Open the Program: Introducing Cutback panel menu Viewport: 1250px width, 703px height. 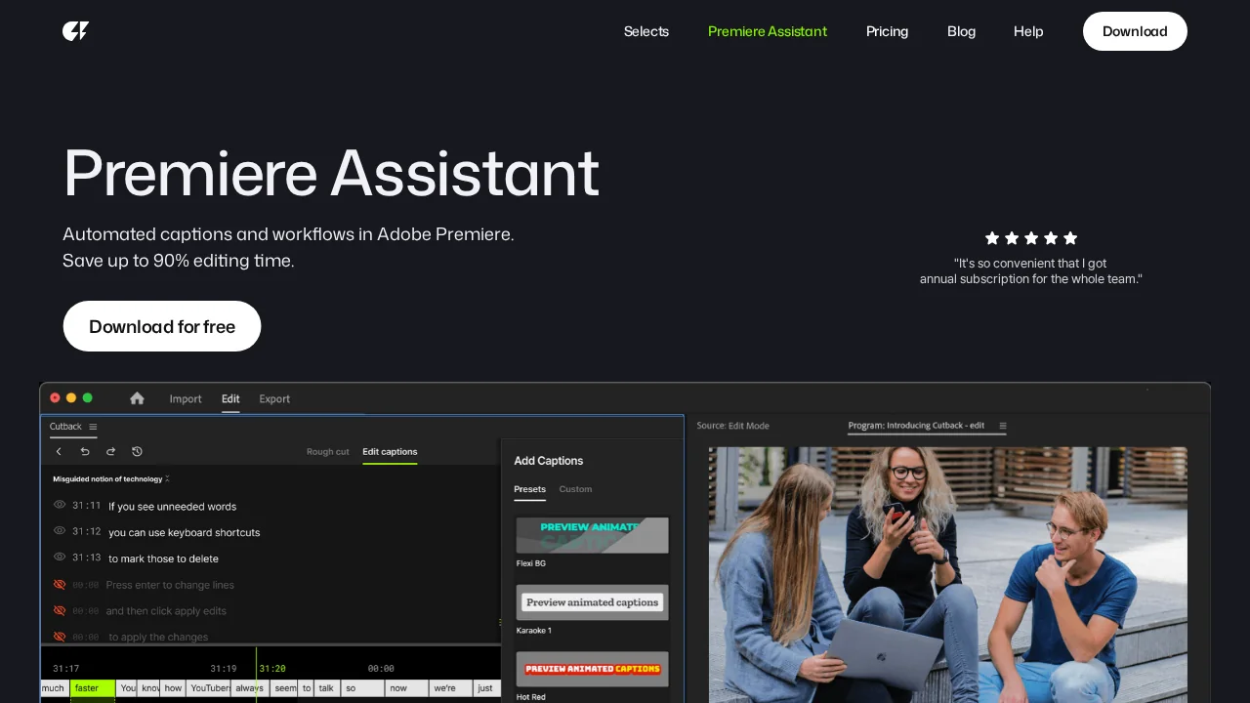pyautogui.click(x=1002, y=426)
